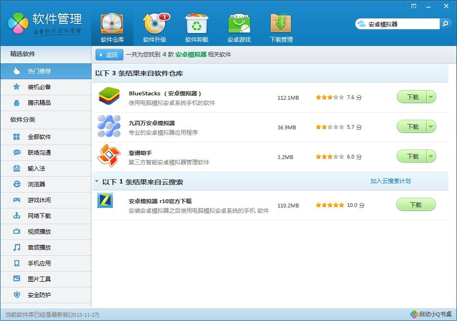
Task: Click the search magnifier icon
Action: pos(445,24)
